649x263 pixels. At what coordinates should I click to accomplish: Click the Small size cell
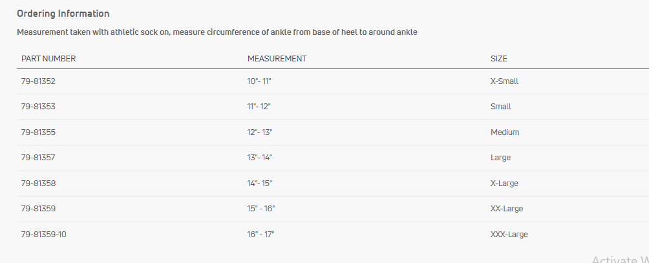501,107
